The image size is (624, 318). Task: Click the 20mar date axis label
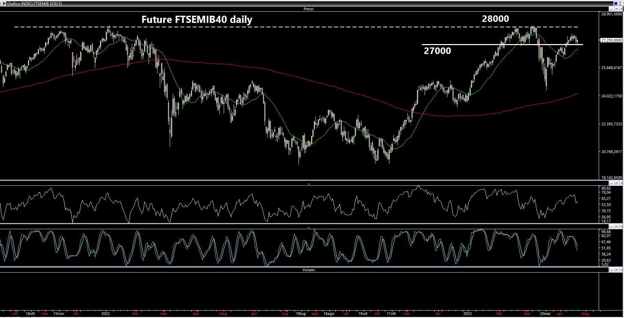545,313
